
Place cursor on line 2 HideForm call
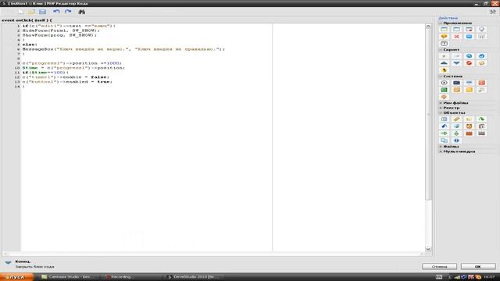tap(61, 30)
